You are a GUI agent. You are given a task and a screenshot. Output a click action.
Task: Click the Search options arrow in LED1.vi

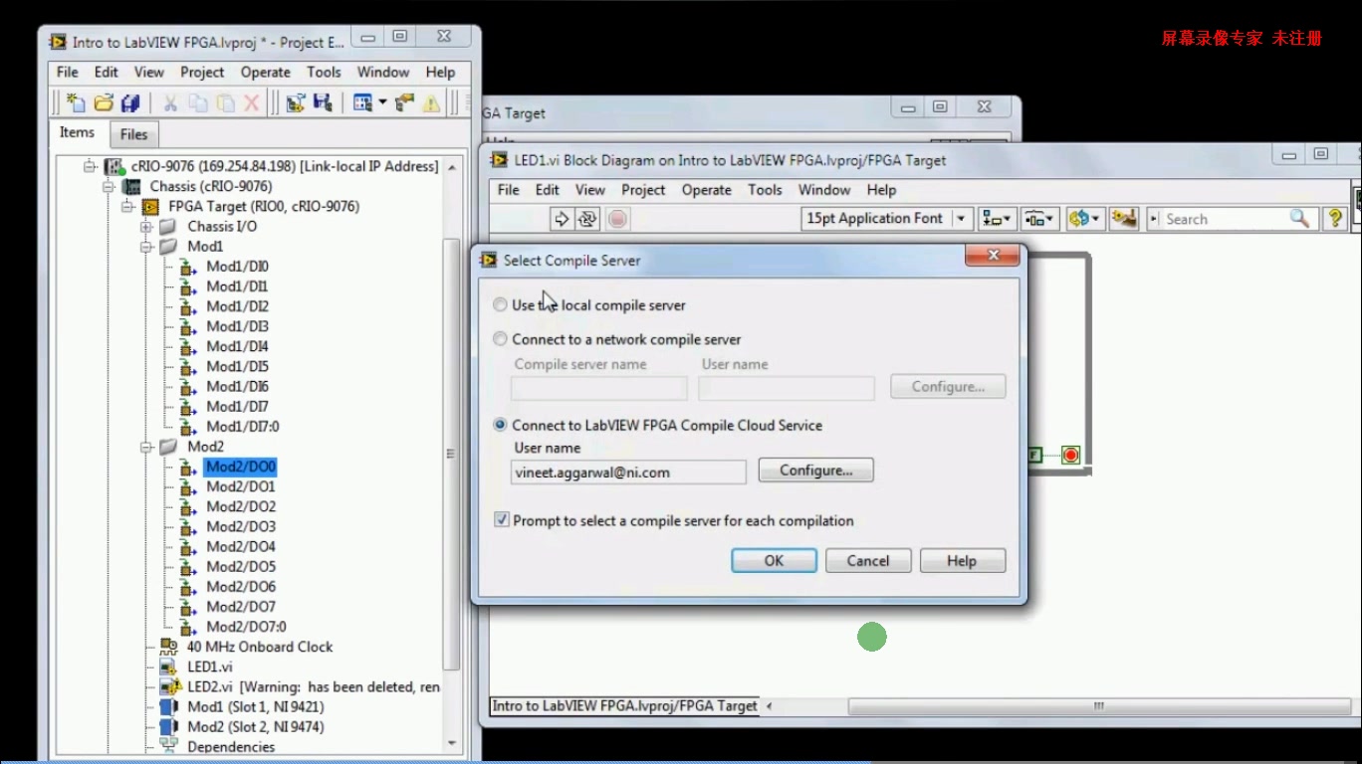coord(1154,219)
